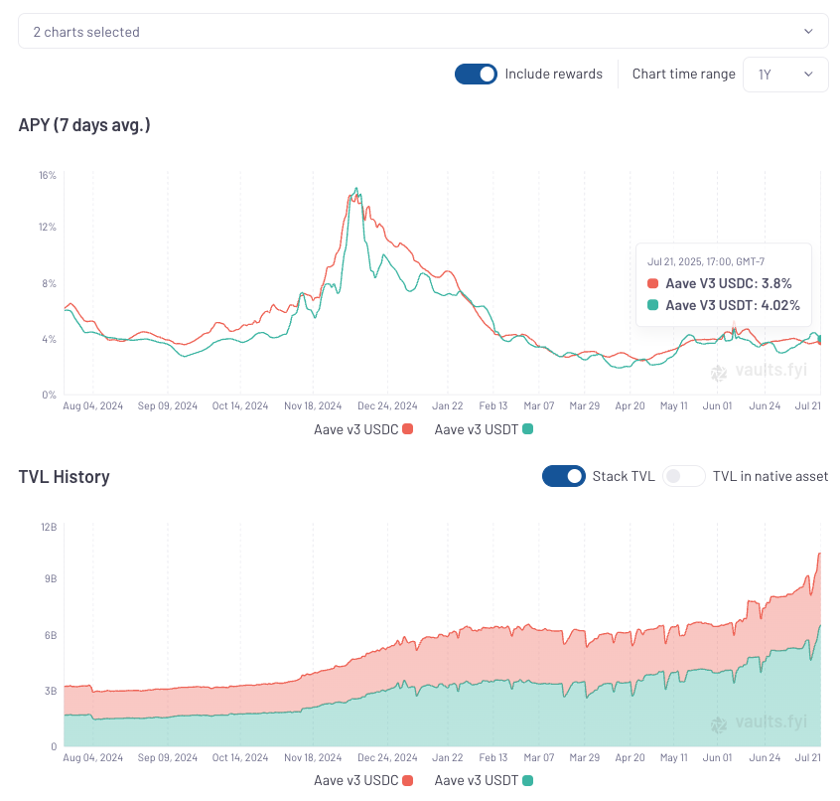Image resolution: width=840 pixels, height=801 pixels.
Task: Toggle the Include rewards switch
Action: point(476,74)
